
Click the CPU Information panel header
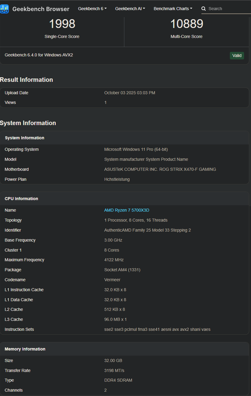tap(22, 199)
